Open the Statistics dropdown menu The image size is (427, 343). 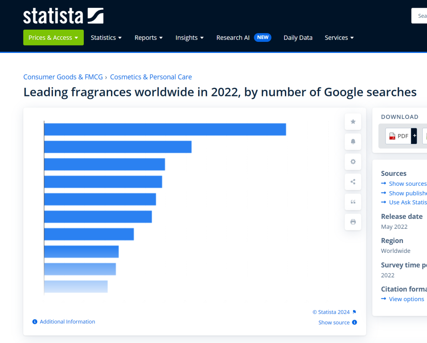coord(106,38)
